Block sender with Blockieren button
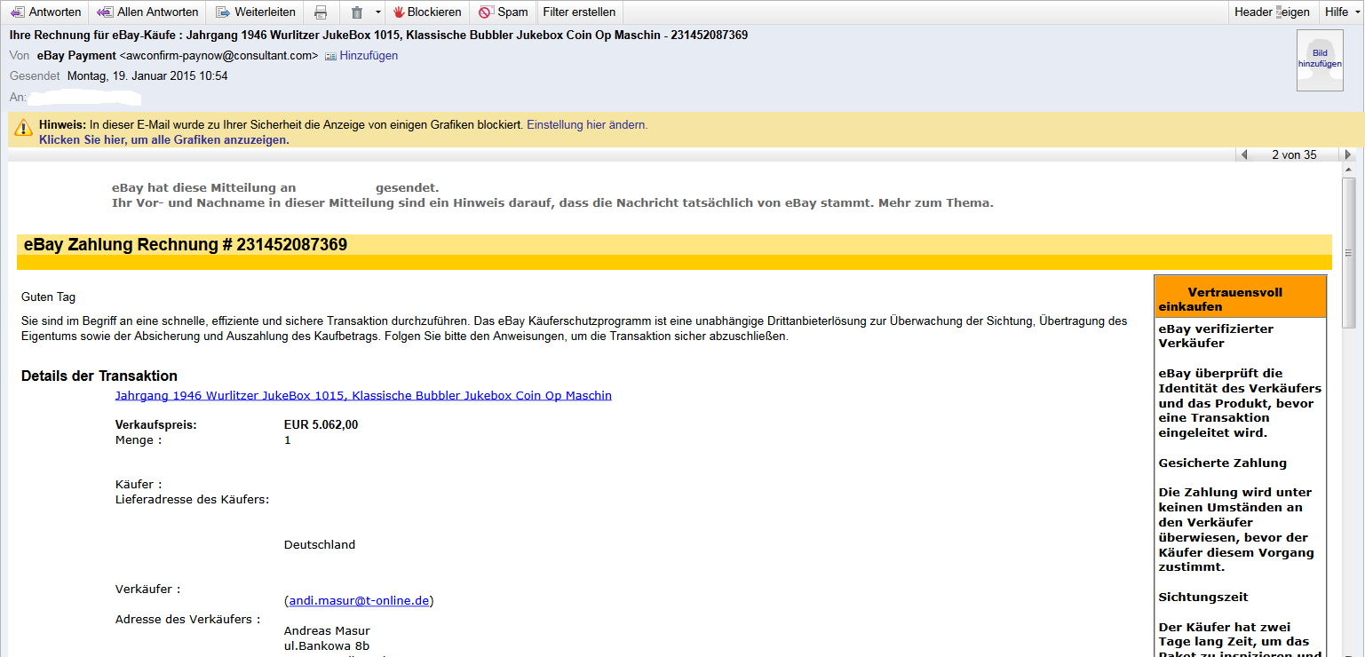The height and width of the screenshot is (657, 1365). coord(427,12)
